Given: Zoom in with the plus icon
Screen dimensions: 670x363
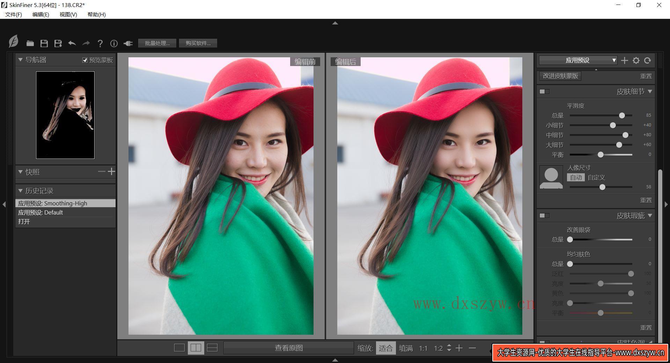Looking at the screenshot, I should click(x=459, y=348).
